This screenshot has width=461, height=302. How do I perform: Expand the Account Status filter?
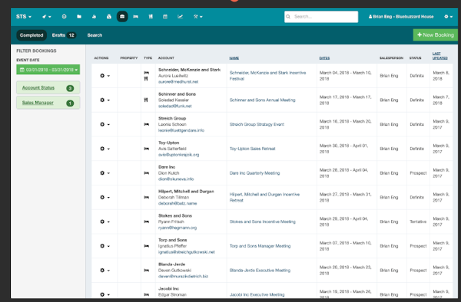pos(48,87)
